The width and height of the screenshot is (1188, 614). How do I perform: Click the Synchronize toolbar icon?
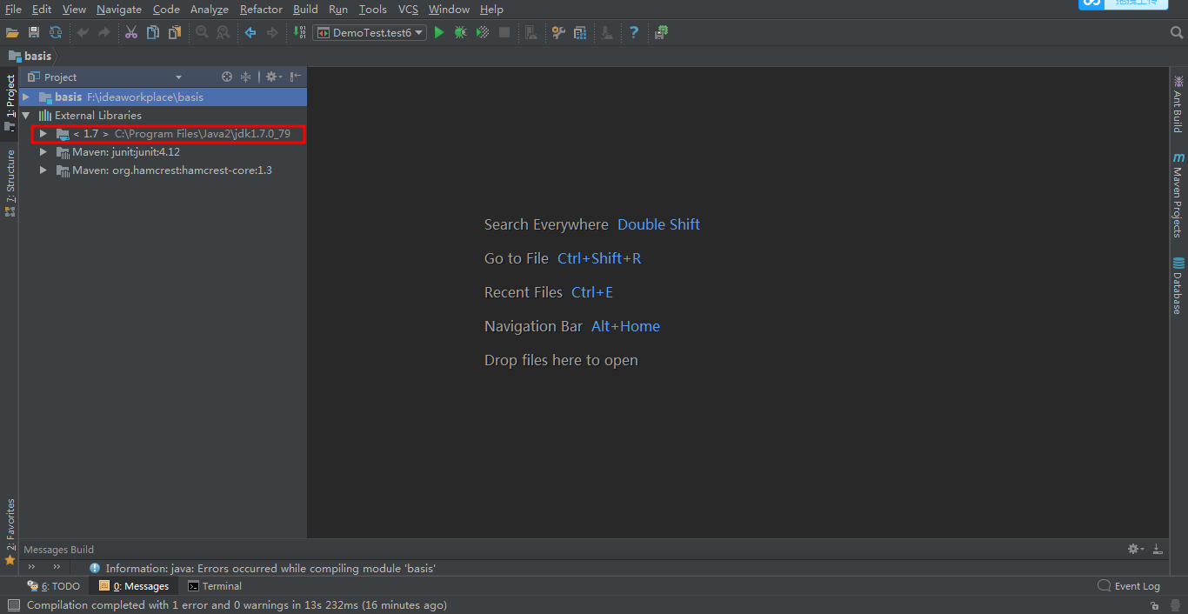(56, 32)
